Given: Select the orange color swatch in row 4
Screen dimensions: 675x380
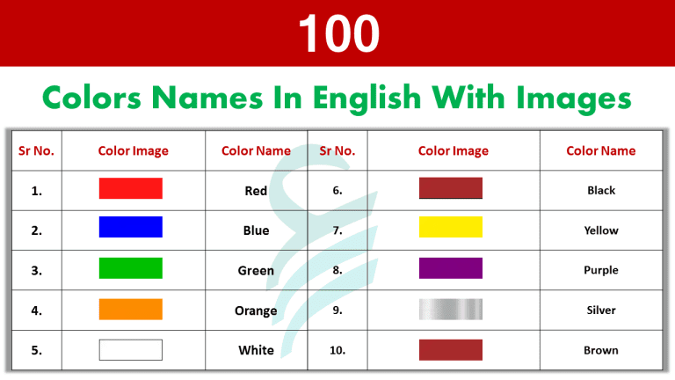Looking at the screenshot, I should tap(130, 310).
